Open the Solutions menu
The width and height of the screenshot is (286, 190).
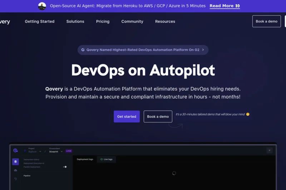coord(75,21)
